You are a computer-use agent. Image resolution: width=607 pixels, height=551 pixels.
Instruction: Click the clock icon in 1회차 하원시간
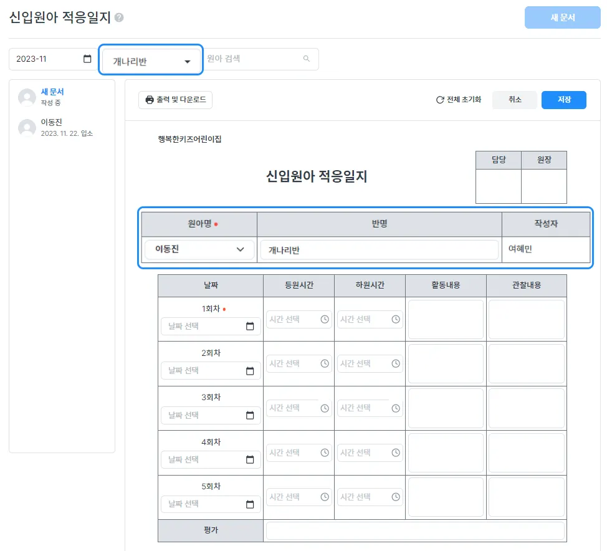pos(396,320)
